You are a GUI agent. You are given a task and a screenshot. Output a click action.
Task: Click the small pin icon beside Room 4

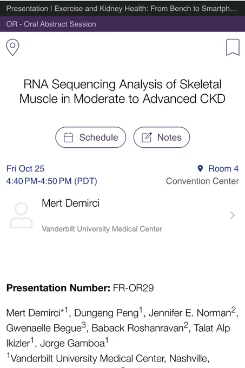point(200,168)
